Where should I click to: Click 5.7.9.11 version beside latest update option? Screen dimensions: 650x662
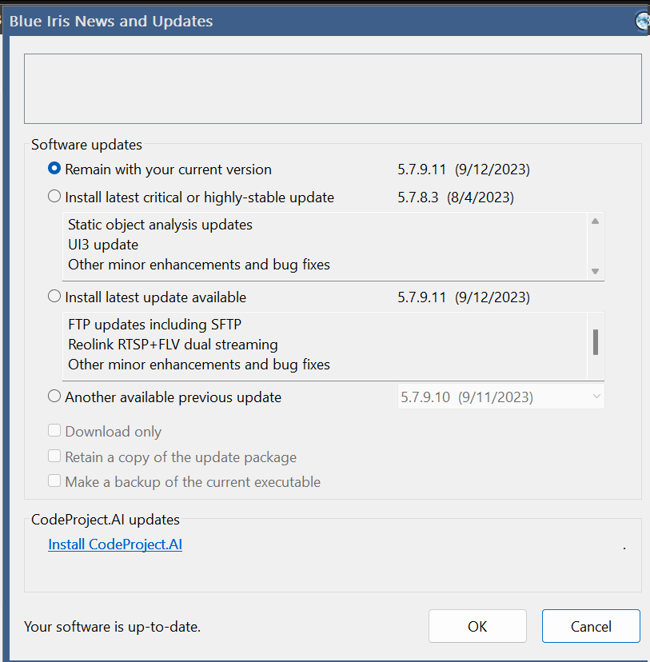click(x=464, y=297)
